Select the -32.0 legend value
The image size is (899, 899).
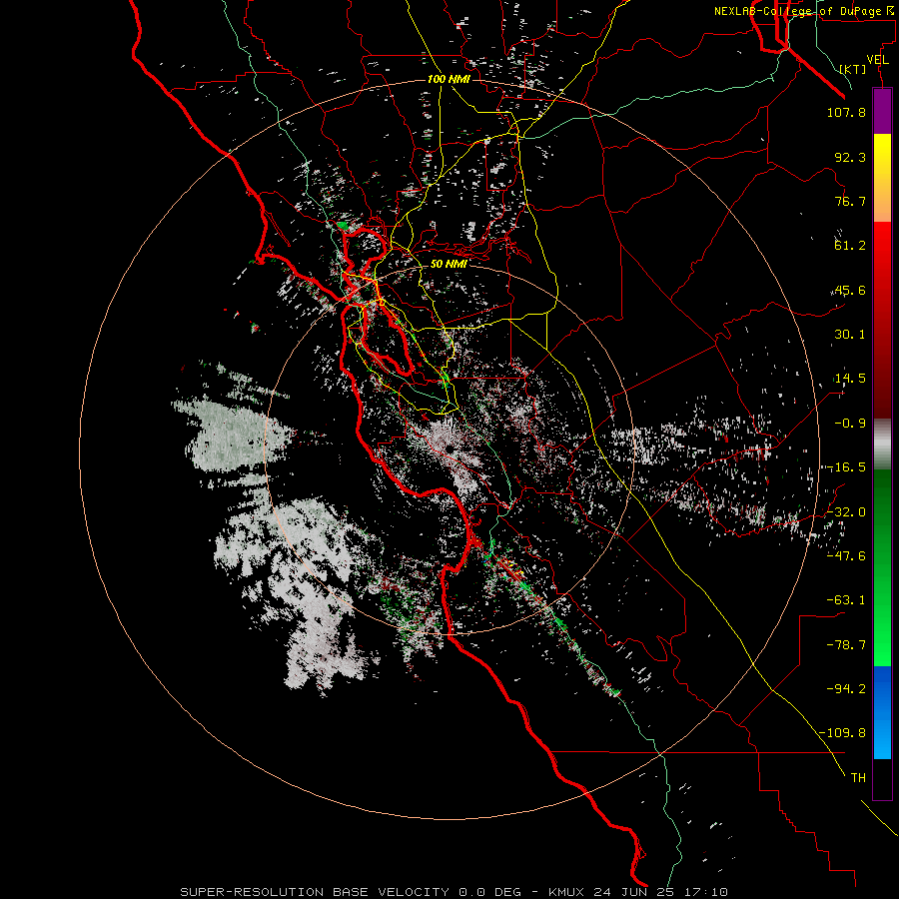[846, 512]
